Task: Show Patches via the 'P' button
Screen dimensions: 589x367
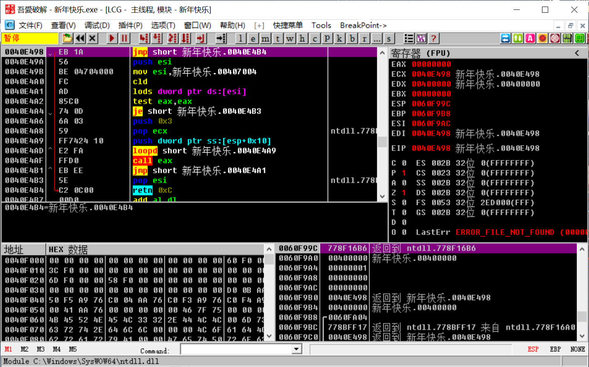Action: coord(327,38)
